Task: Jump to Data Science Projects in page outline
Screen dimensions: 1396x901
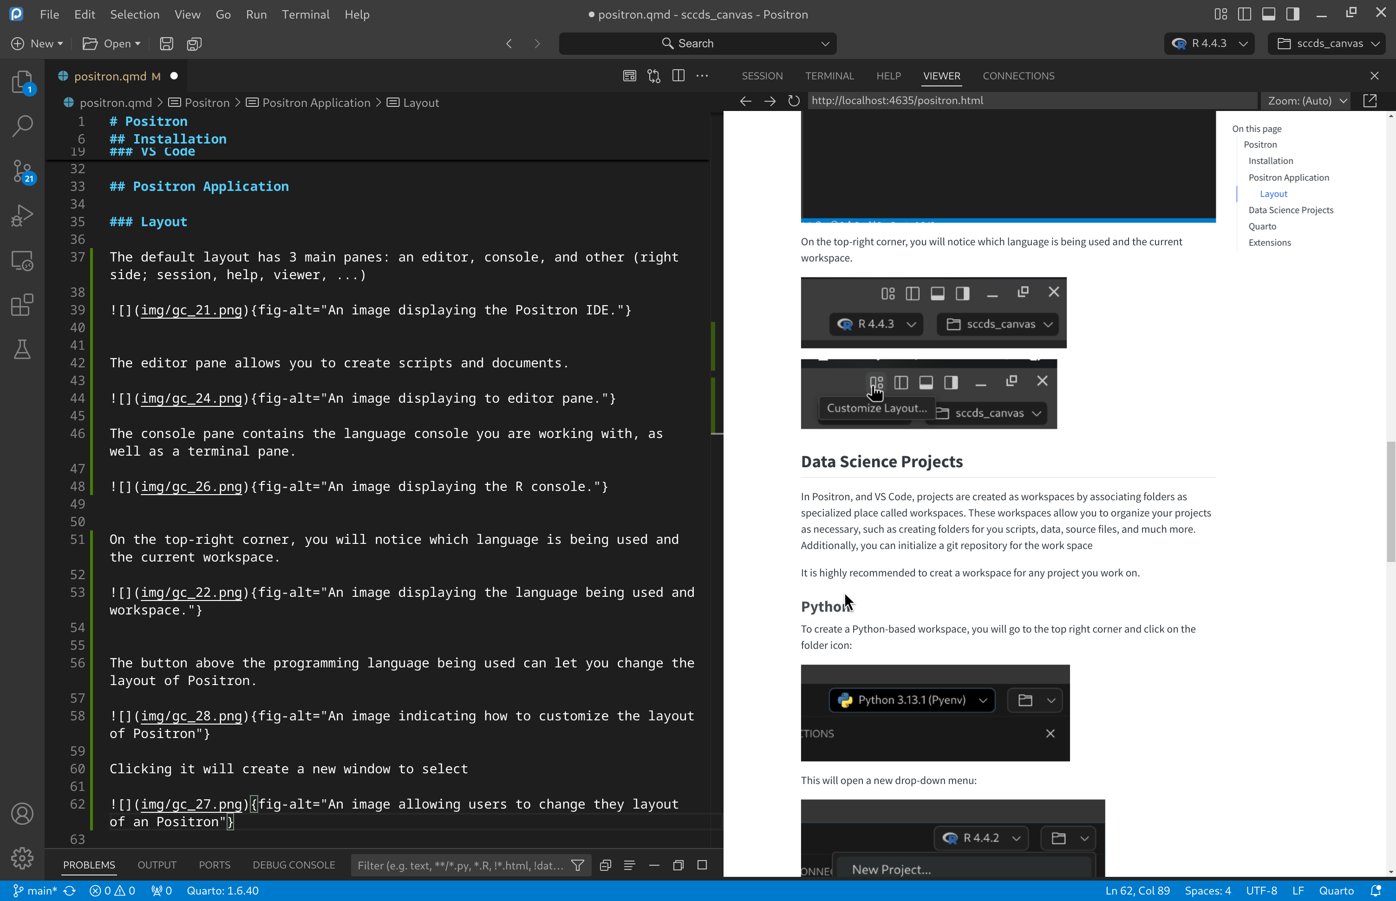Action: [1291, 210]
